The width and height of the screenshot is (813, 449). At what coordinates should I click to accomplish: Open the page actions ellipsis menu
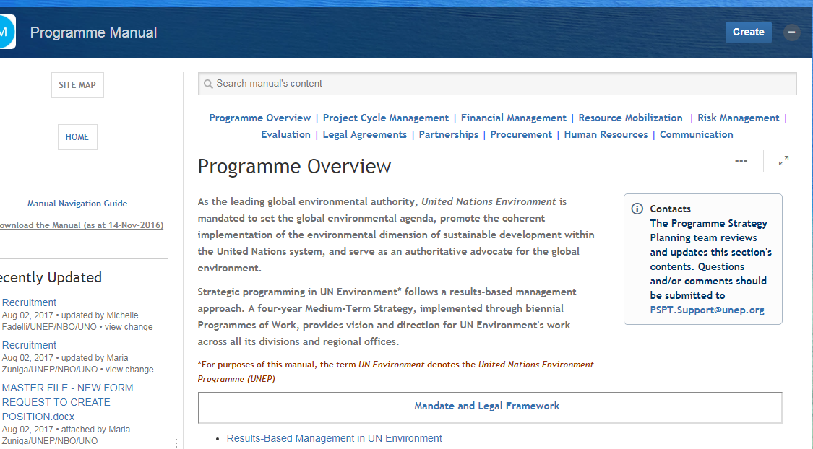tap(741, 161)
